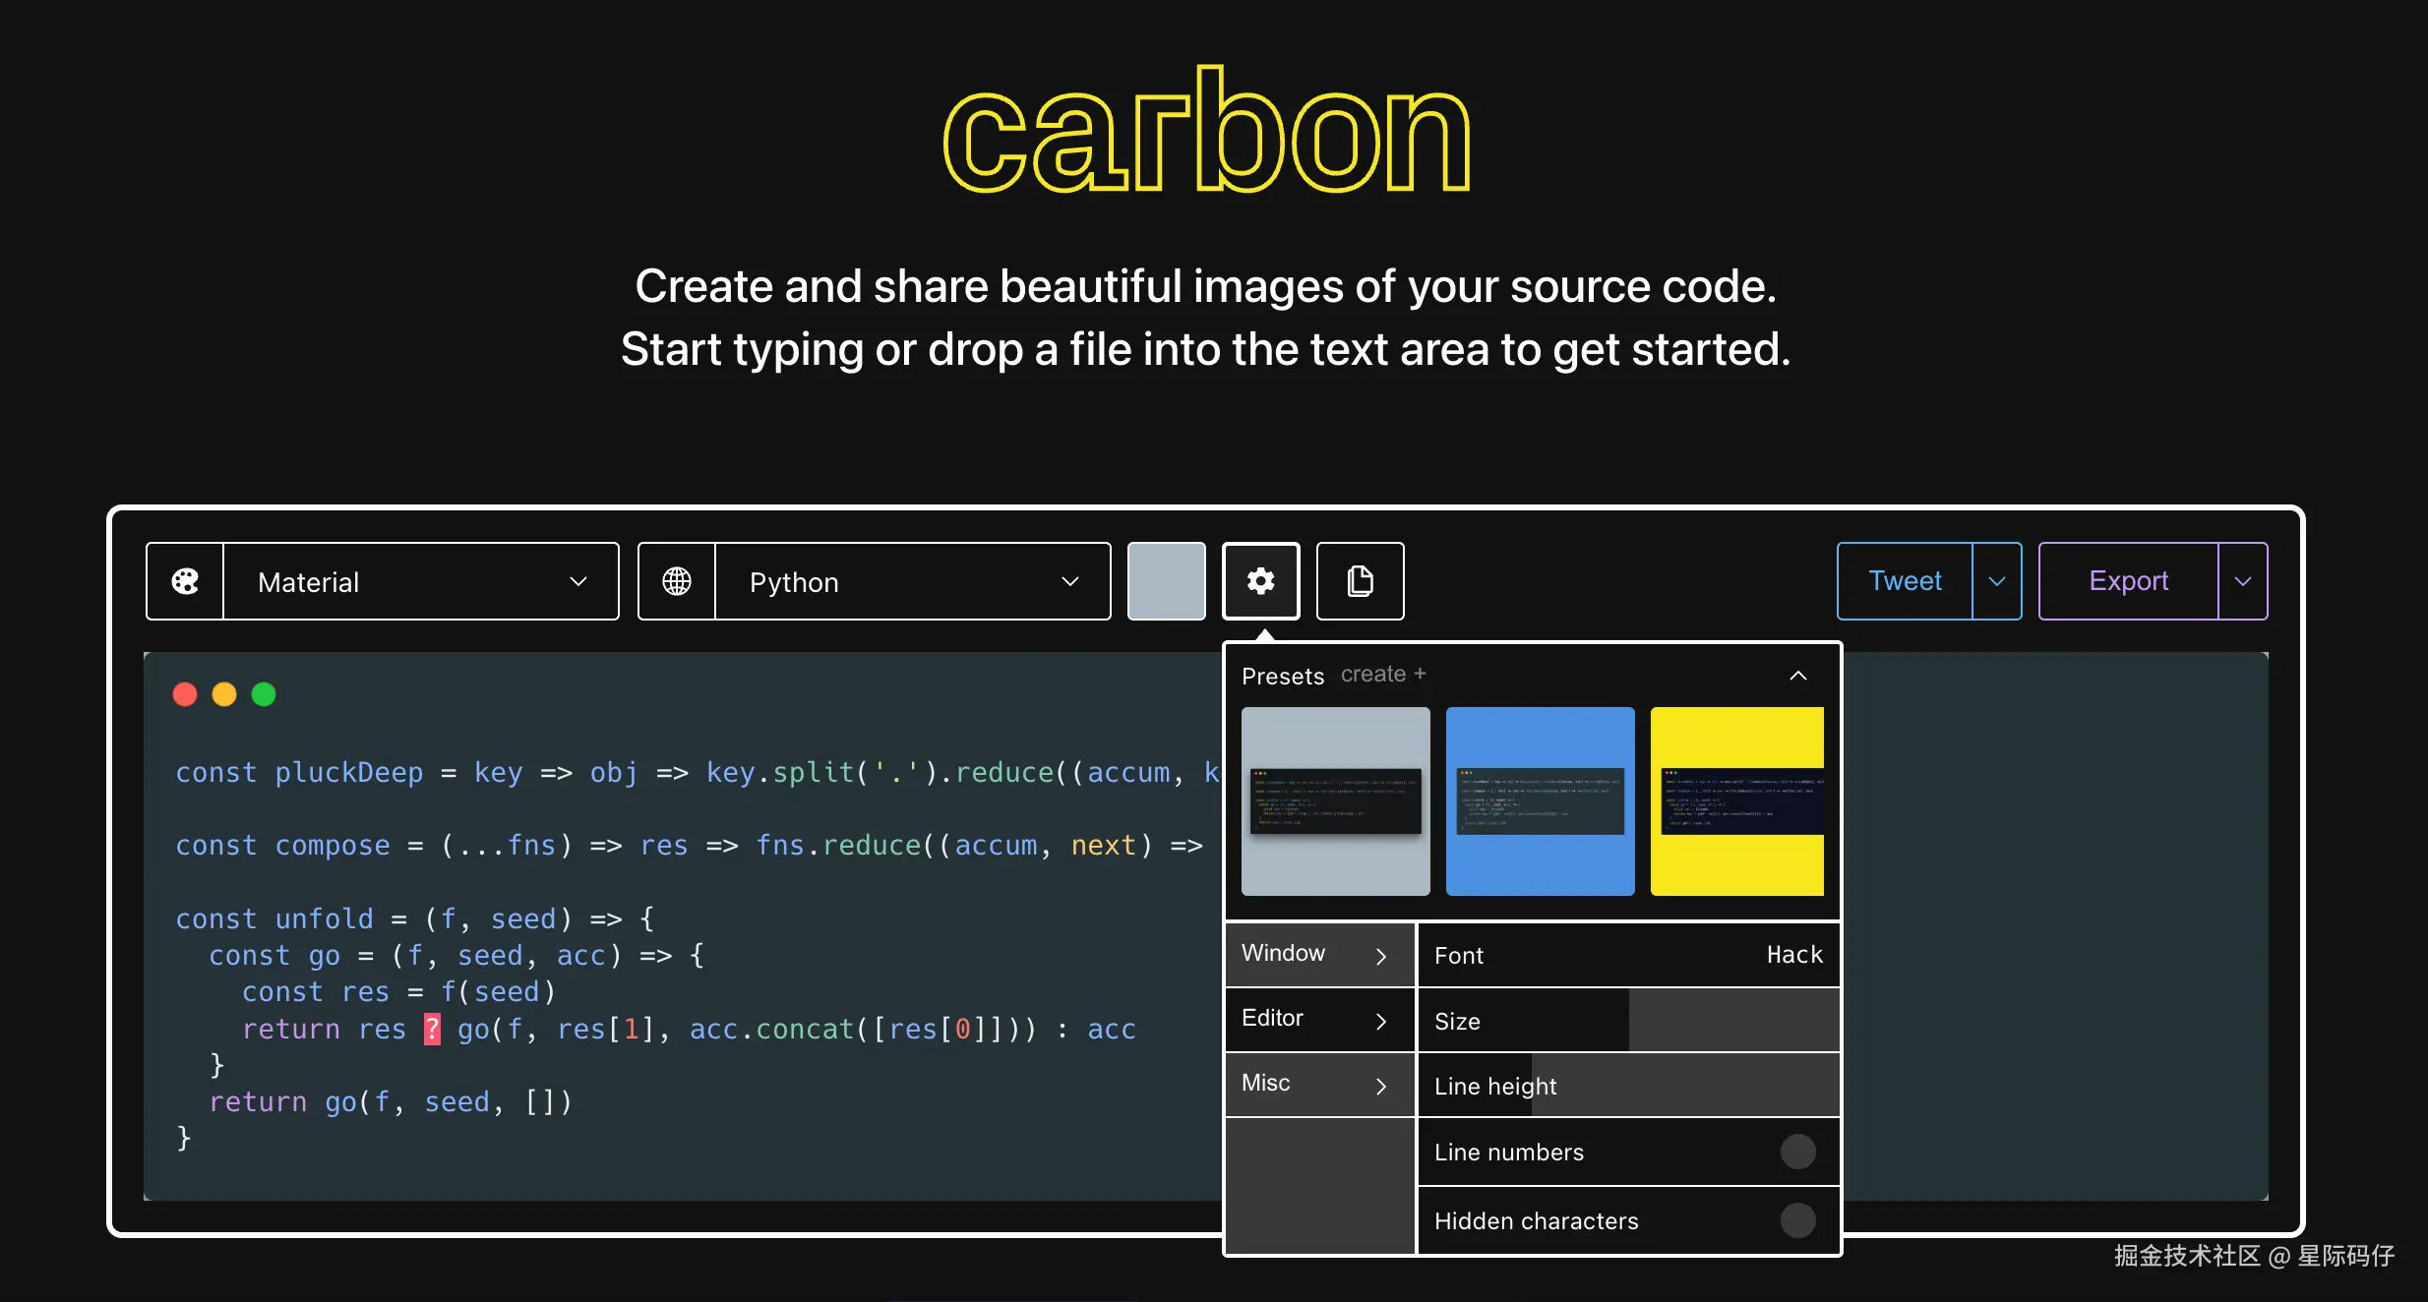Click the Tweet button
The height and width of the screenshot is (1302, 2428).
[x=1905, y=581]
